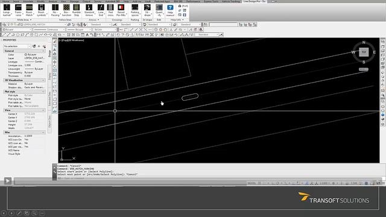This screenshot has width=386, height=217.
Task: Select the No-Passing yellow lines tool
Action: tap(55, 10)
